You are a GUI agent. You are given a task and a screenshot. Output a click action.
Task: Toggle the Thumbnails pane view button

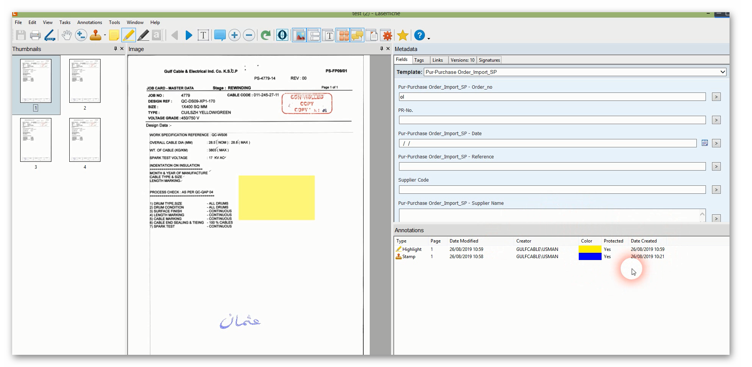[x=343, y=35]
